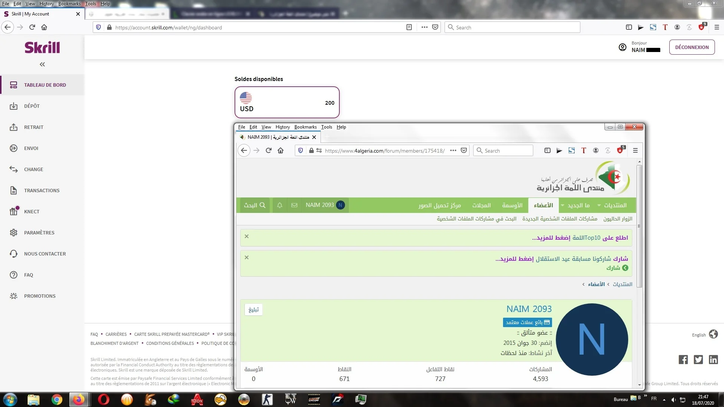Collapse the Skrill sidebar with chevrons

pyautogui.click(x=42, y=64)
